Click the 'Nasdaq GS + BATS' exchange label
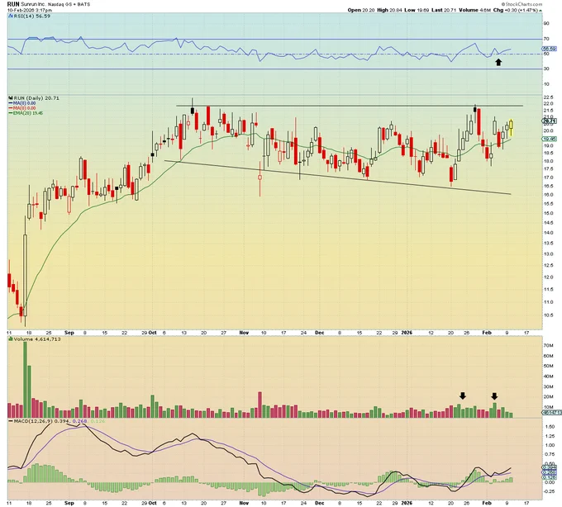 tap(68, 4)
